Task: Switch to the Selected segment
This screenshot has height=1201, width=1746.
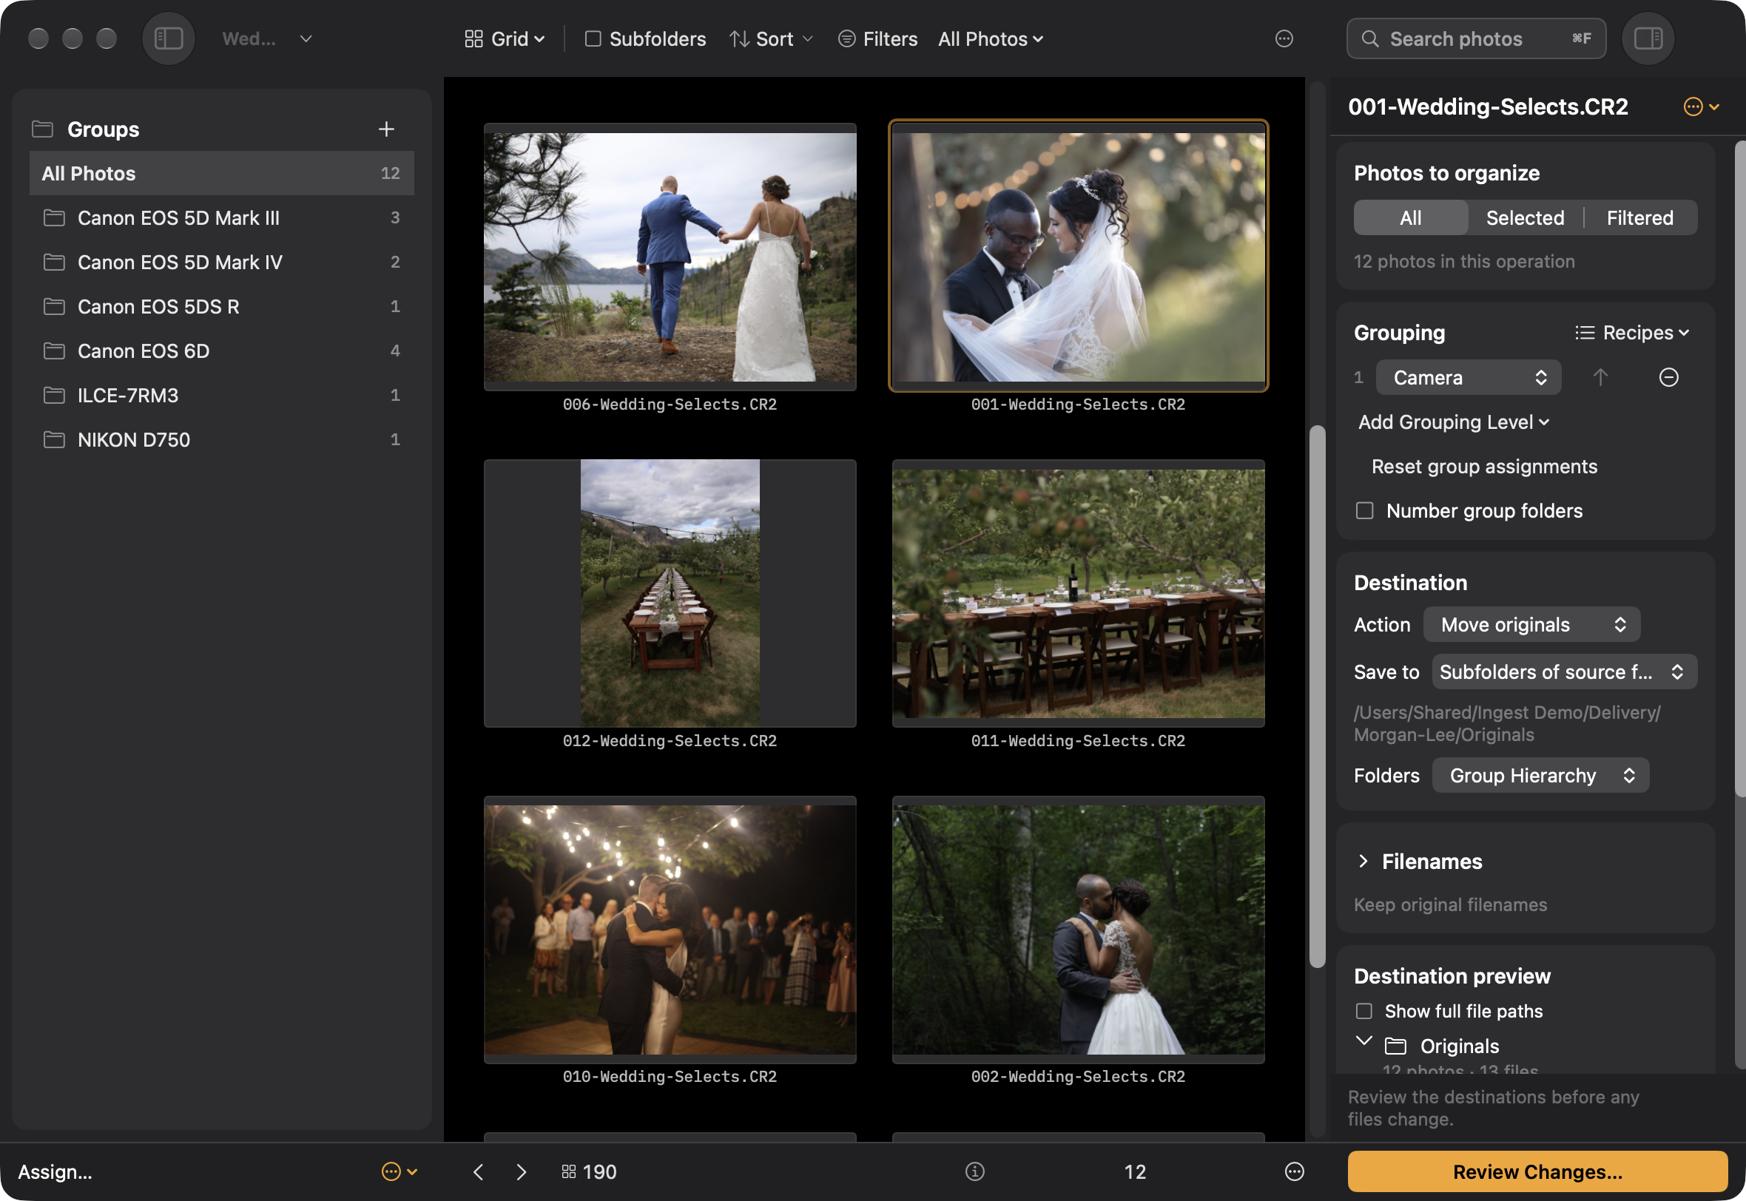Action: [x=1525, y=217]
